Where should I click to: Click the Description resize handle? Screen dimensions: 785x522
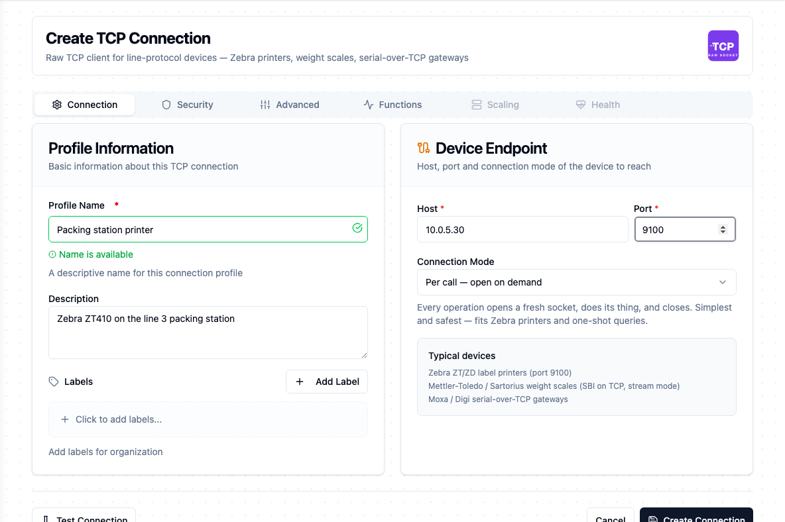[364, 355]
